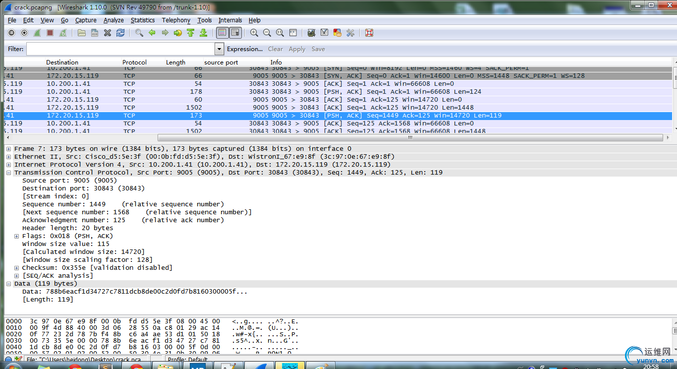Open Capture Options from the toolbar
This screenshot has width=677, height=369.
point(24,33)
